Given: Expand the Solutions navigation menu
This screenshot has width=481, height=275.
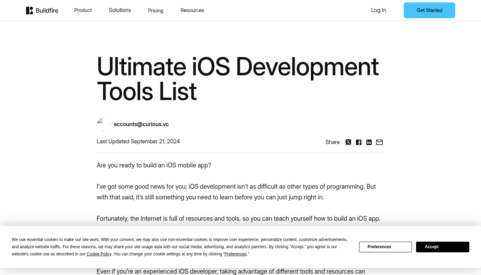Looking at the screenshot, I should pyautogui.click(x=120, y=10).
